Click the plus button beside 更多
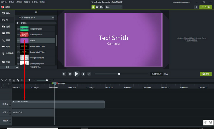This screenshot has width=214, height=129. tap(17, 67)
